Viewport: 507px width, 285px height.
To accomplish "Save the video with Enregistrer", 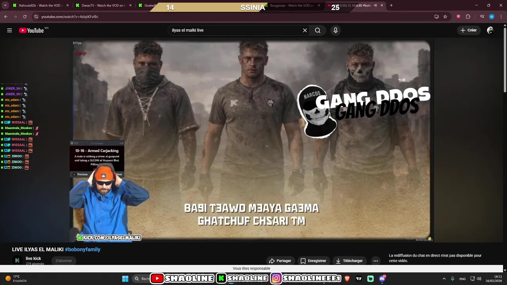I will [x=313, y=261].
